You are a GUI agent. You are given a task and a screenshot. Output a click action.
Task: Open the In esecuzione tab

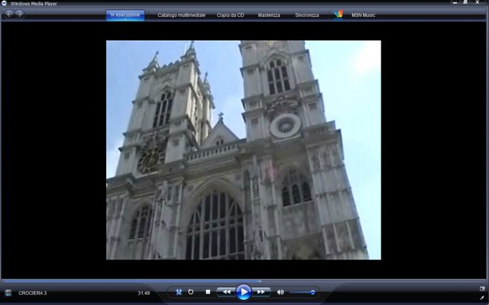[x=125, y=14]
